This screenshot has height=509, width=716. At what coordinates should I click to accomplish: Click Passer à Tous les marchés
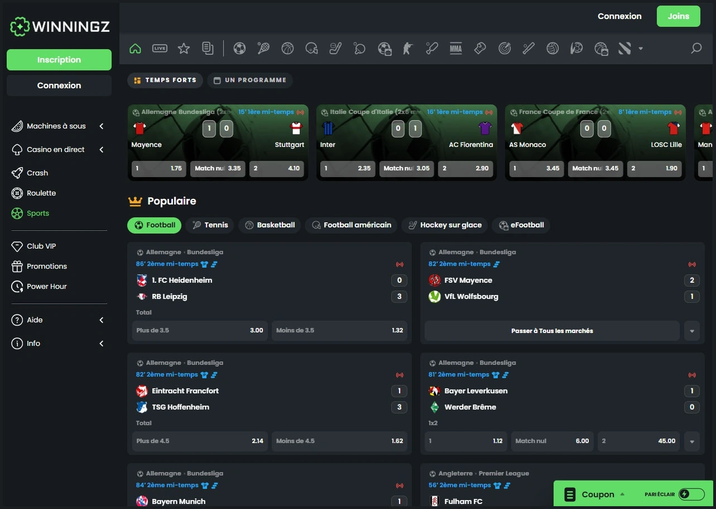[552, 331]
